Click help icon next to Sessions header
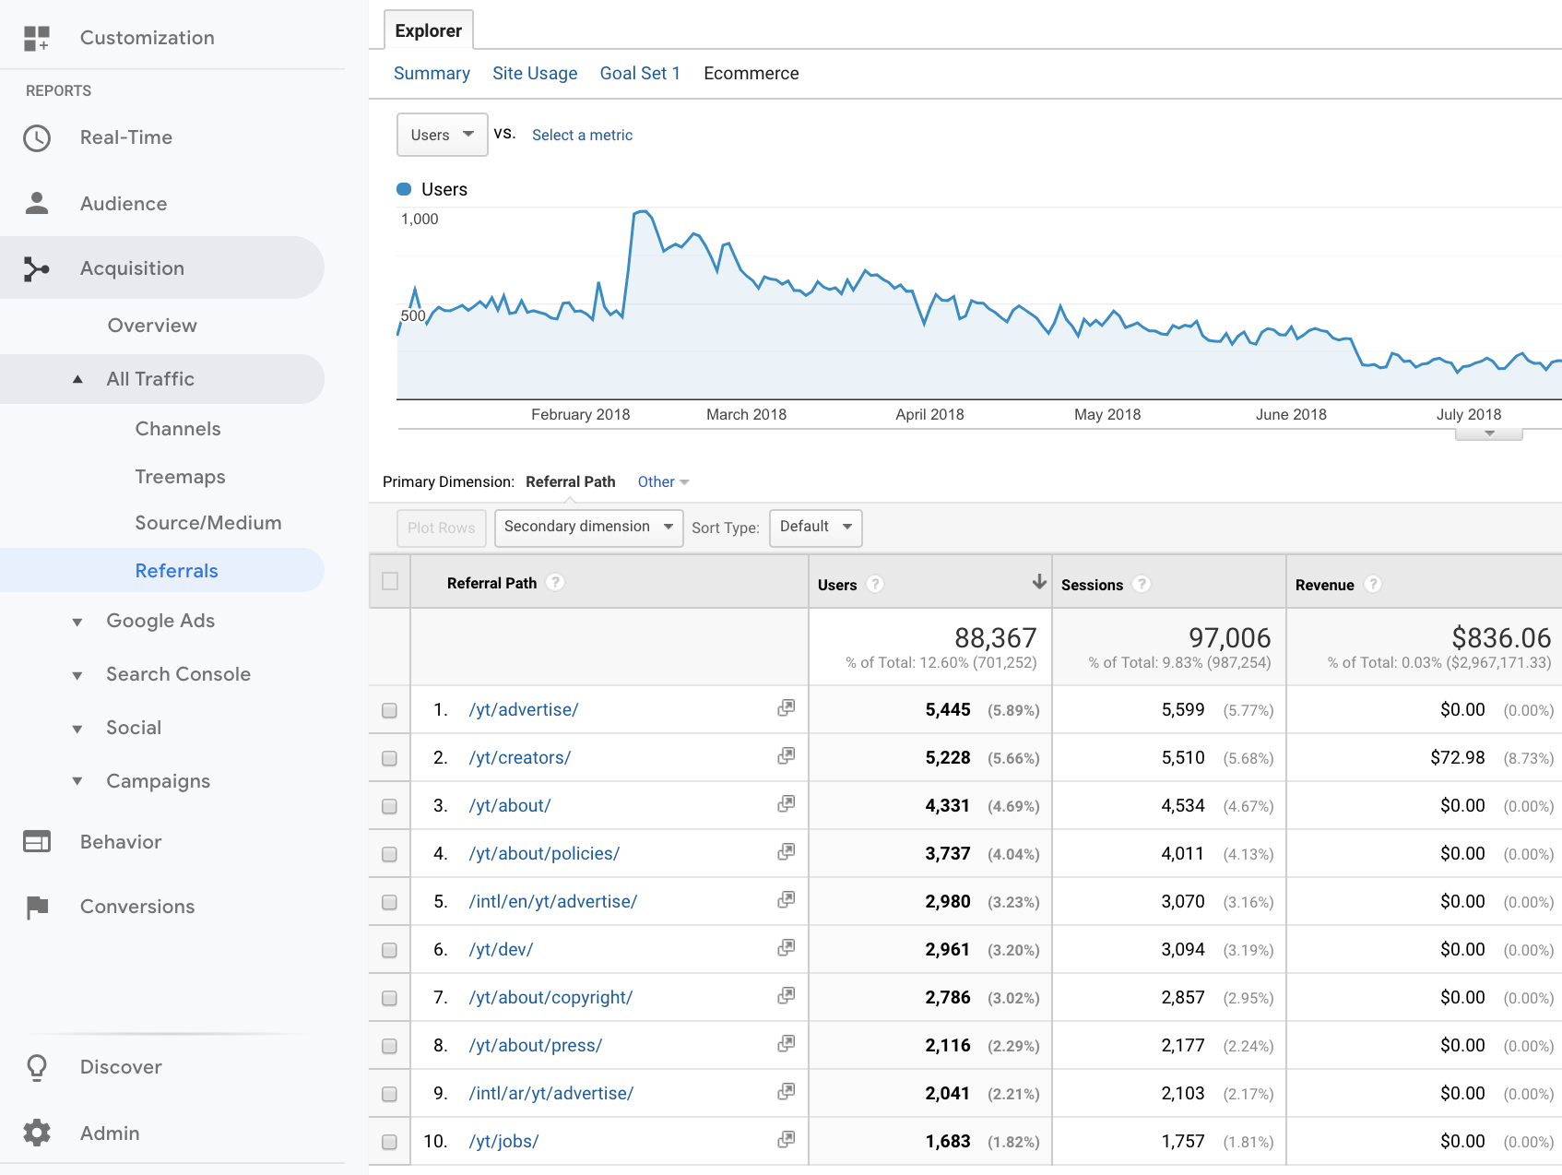Screen dimensions: 1562x1175 1142,584
